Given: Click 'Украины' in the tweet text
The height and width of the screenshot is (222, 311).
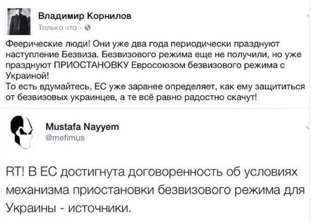Looking at the screenshot, I should (x=31, y=208).
